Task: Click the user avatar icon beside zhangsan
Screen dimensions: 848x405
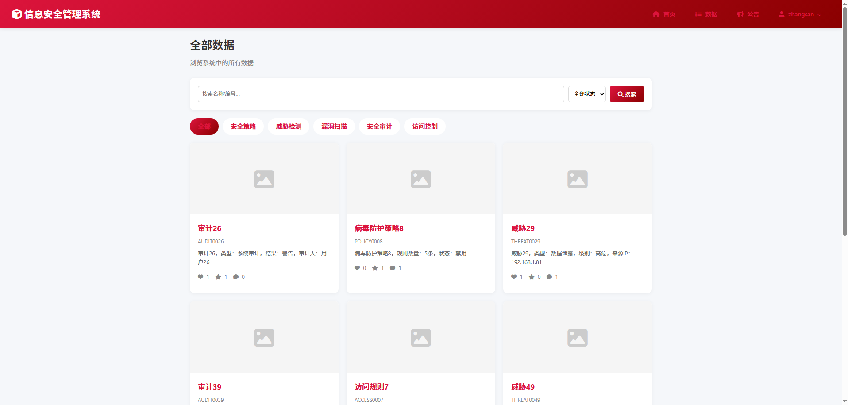Action: (782, 14)
